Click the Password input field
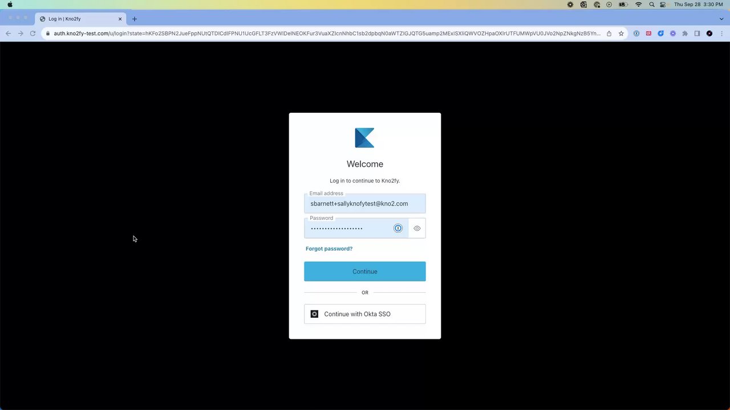Viewport: 730px width, 410px height. [356, 228]
